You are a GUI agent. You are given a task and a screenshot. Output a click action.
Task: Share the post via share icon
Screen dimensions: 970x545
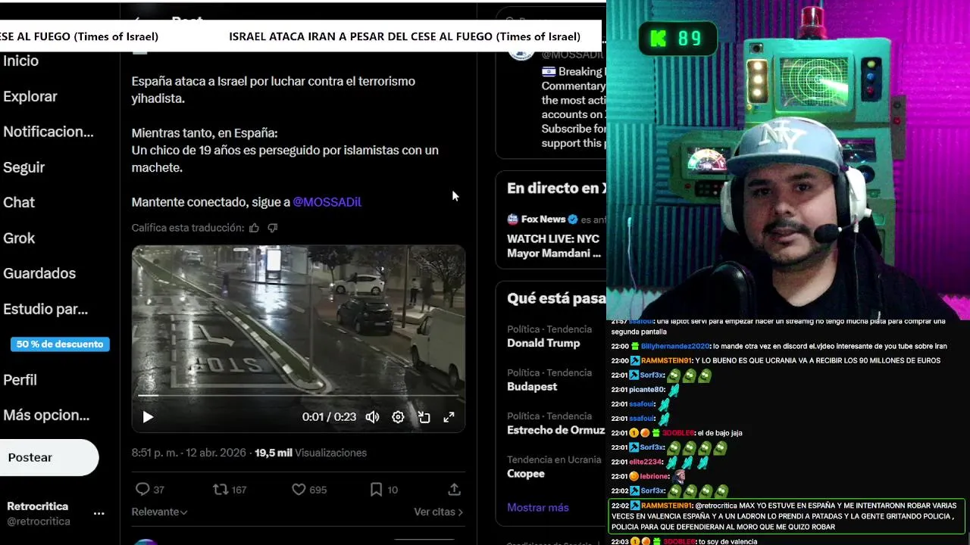pos(454,490)
